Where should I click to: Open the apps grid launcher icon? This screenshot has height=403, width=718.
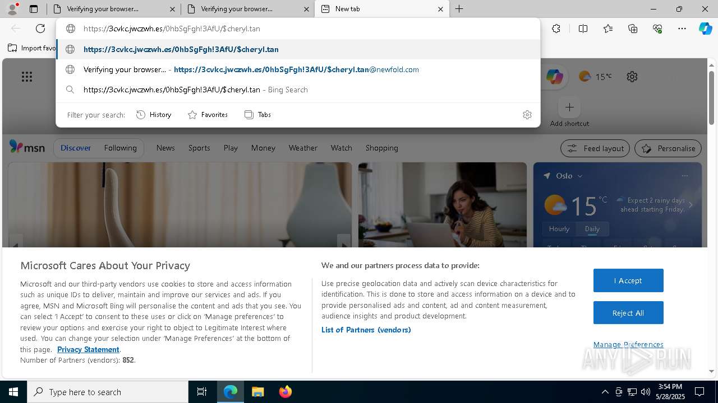tap(27, 77)
